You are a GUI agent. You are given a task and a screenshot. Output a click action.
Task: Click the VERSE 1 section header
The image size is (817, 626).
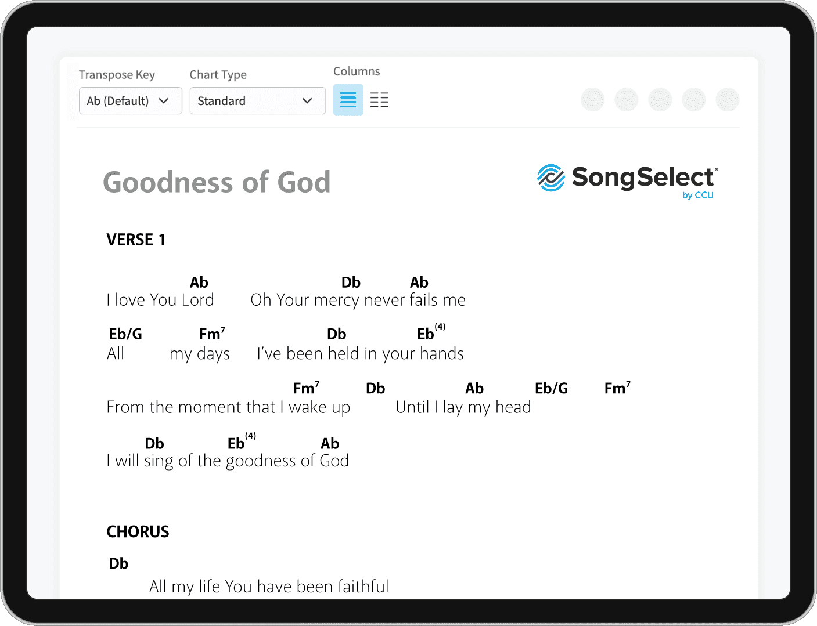[x=136, y=239]
